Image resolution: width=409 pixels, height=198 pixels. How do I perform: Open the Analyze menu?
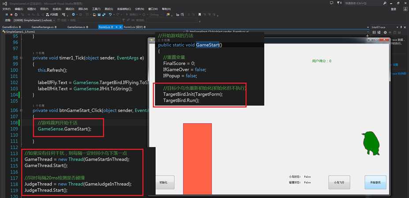pos(140,9)
